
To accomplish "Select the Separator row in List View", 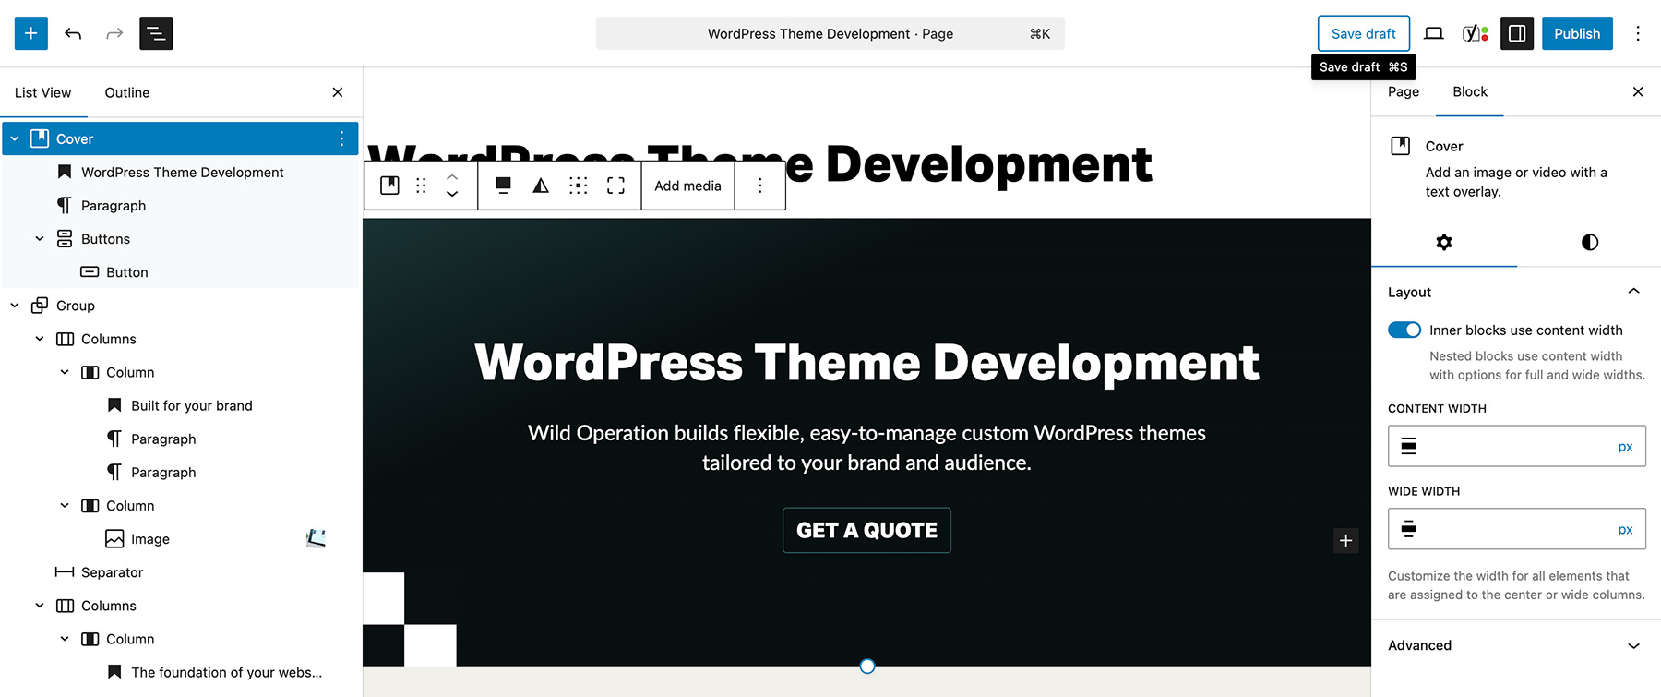I will click(x=180, y=572).
